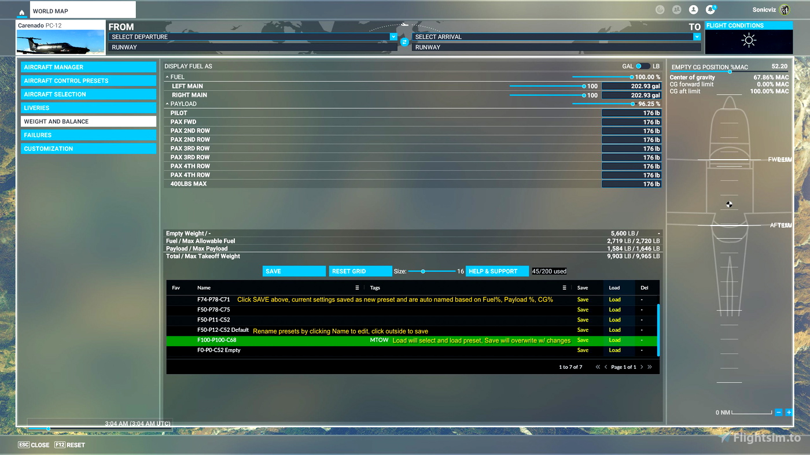Load the F100-P100-C68 preset
This screenshot has width=810, height=455.
click(x=614, y=340)
